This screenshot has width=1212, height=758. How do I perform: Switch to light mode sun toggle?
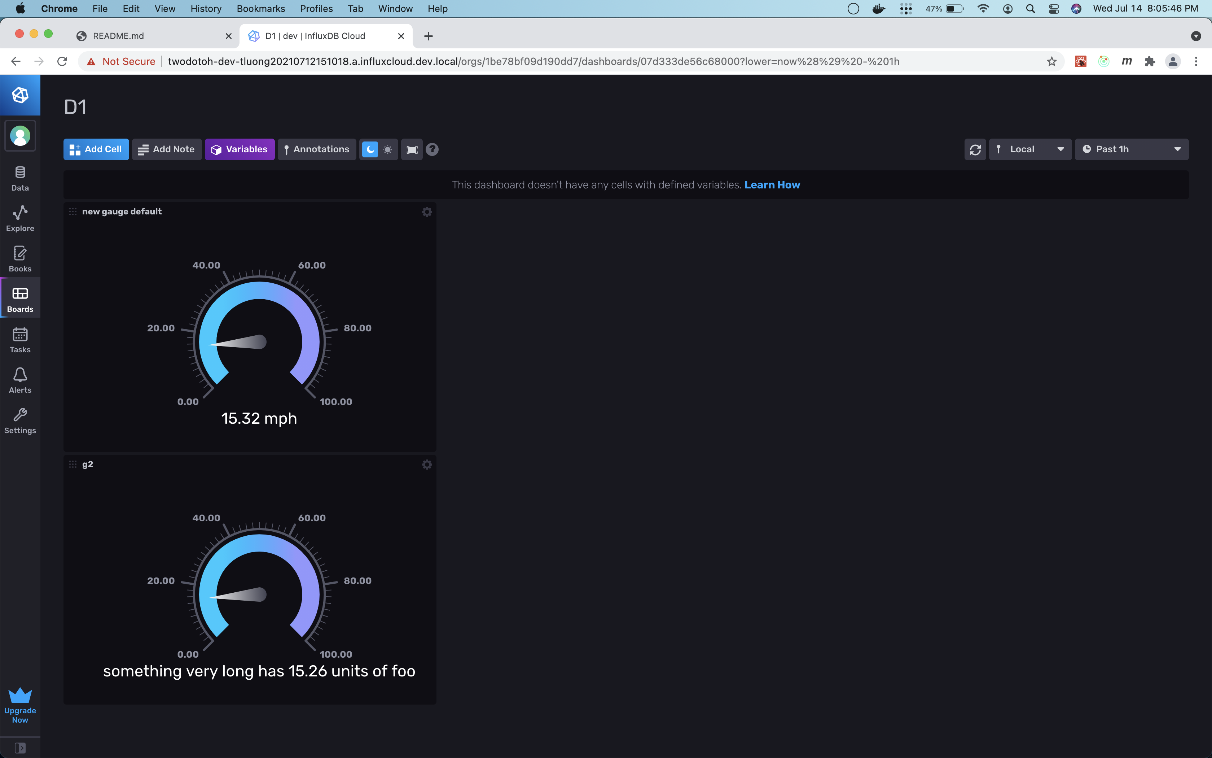388,149
